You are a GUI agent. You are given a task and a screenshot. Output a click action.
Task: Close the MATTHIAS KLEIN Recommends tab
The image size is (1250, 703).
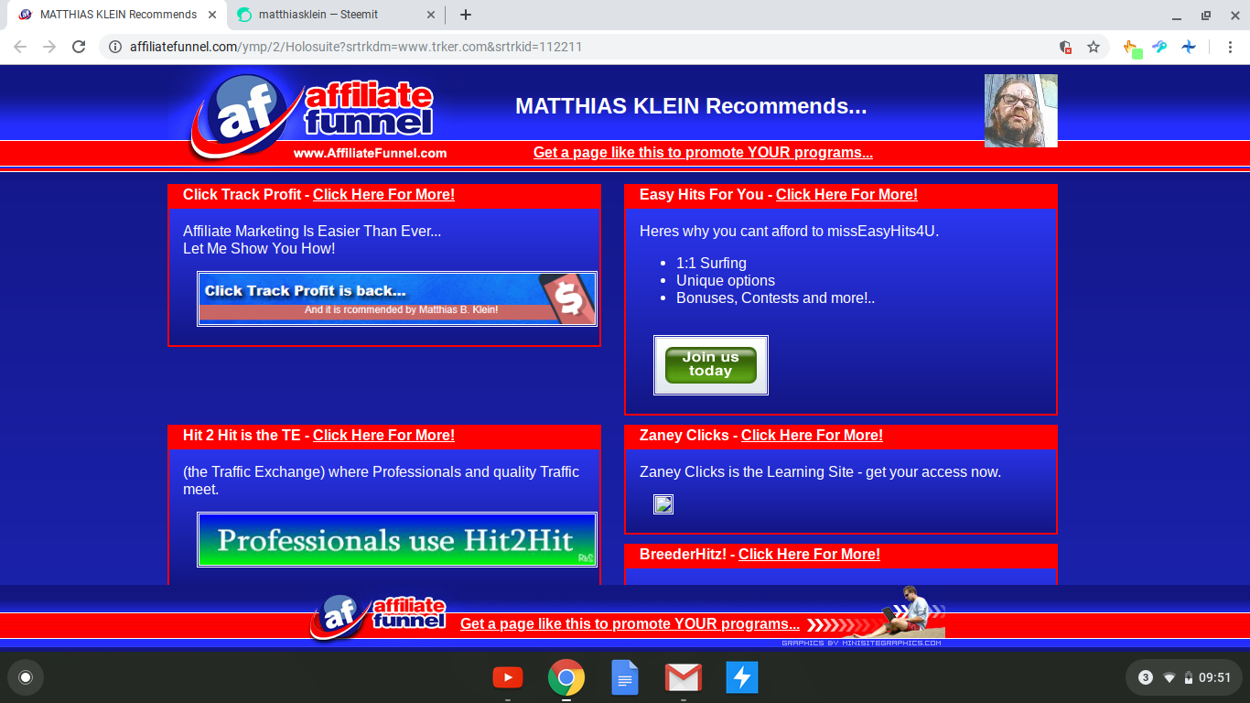click(212, 15)
